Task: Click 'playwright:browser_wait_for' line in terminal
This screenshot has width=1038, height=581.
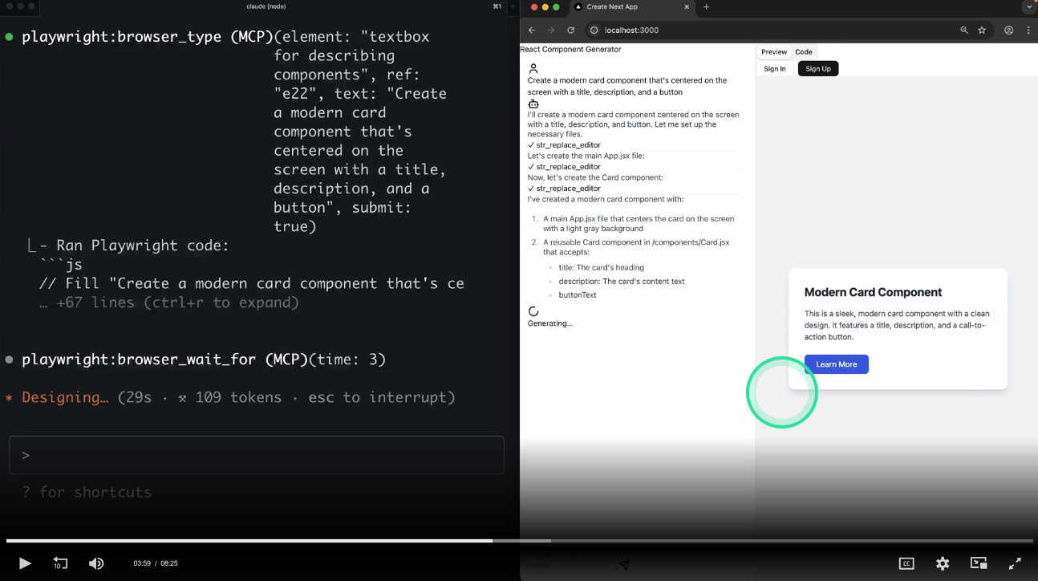Action: click(x=204, y=360)
